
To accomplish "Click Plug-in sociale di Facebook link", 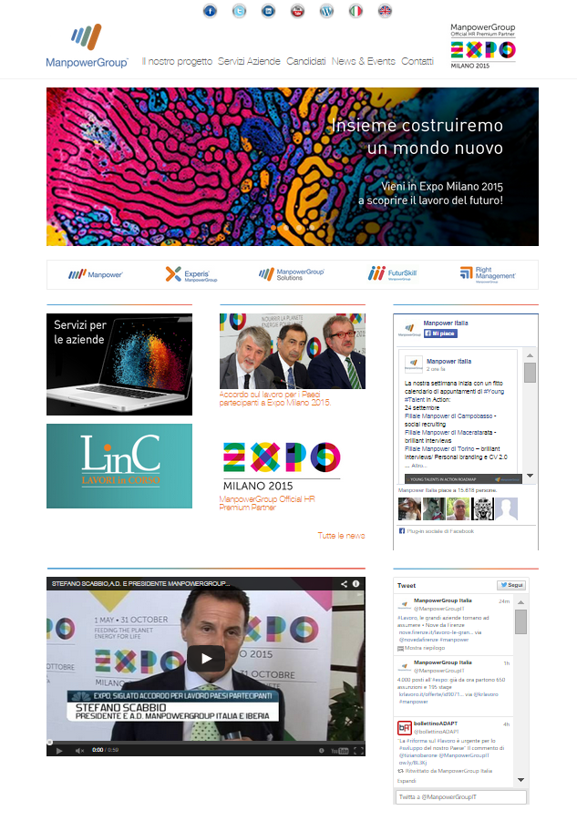I will 440,531.
